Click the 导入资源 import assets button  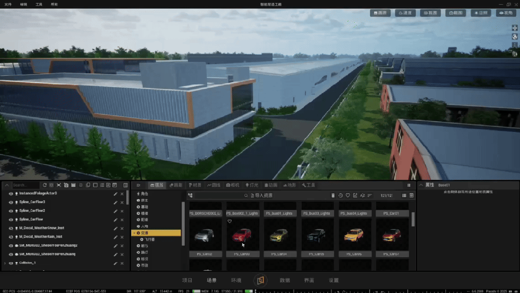click(x=261, y=195)
